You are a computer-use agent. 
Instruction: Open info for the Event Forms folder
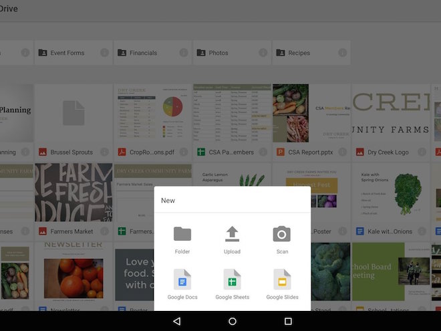tap(104, 53)
